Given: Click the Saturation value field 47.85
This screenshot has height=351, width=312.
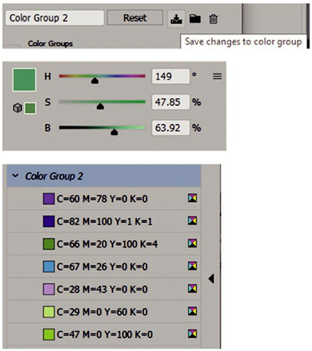Looking at the screenshot, I should click(x=171, y=102).
